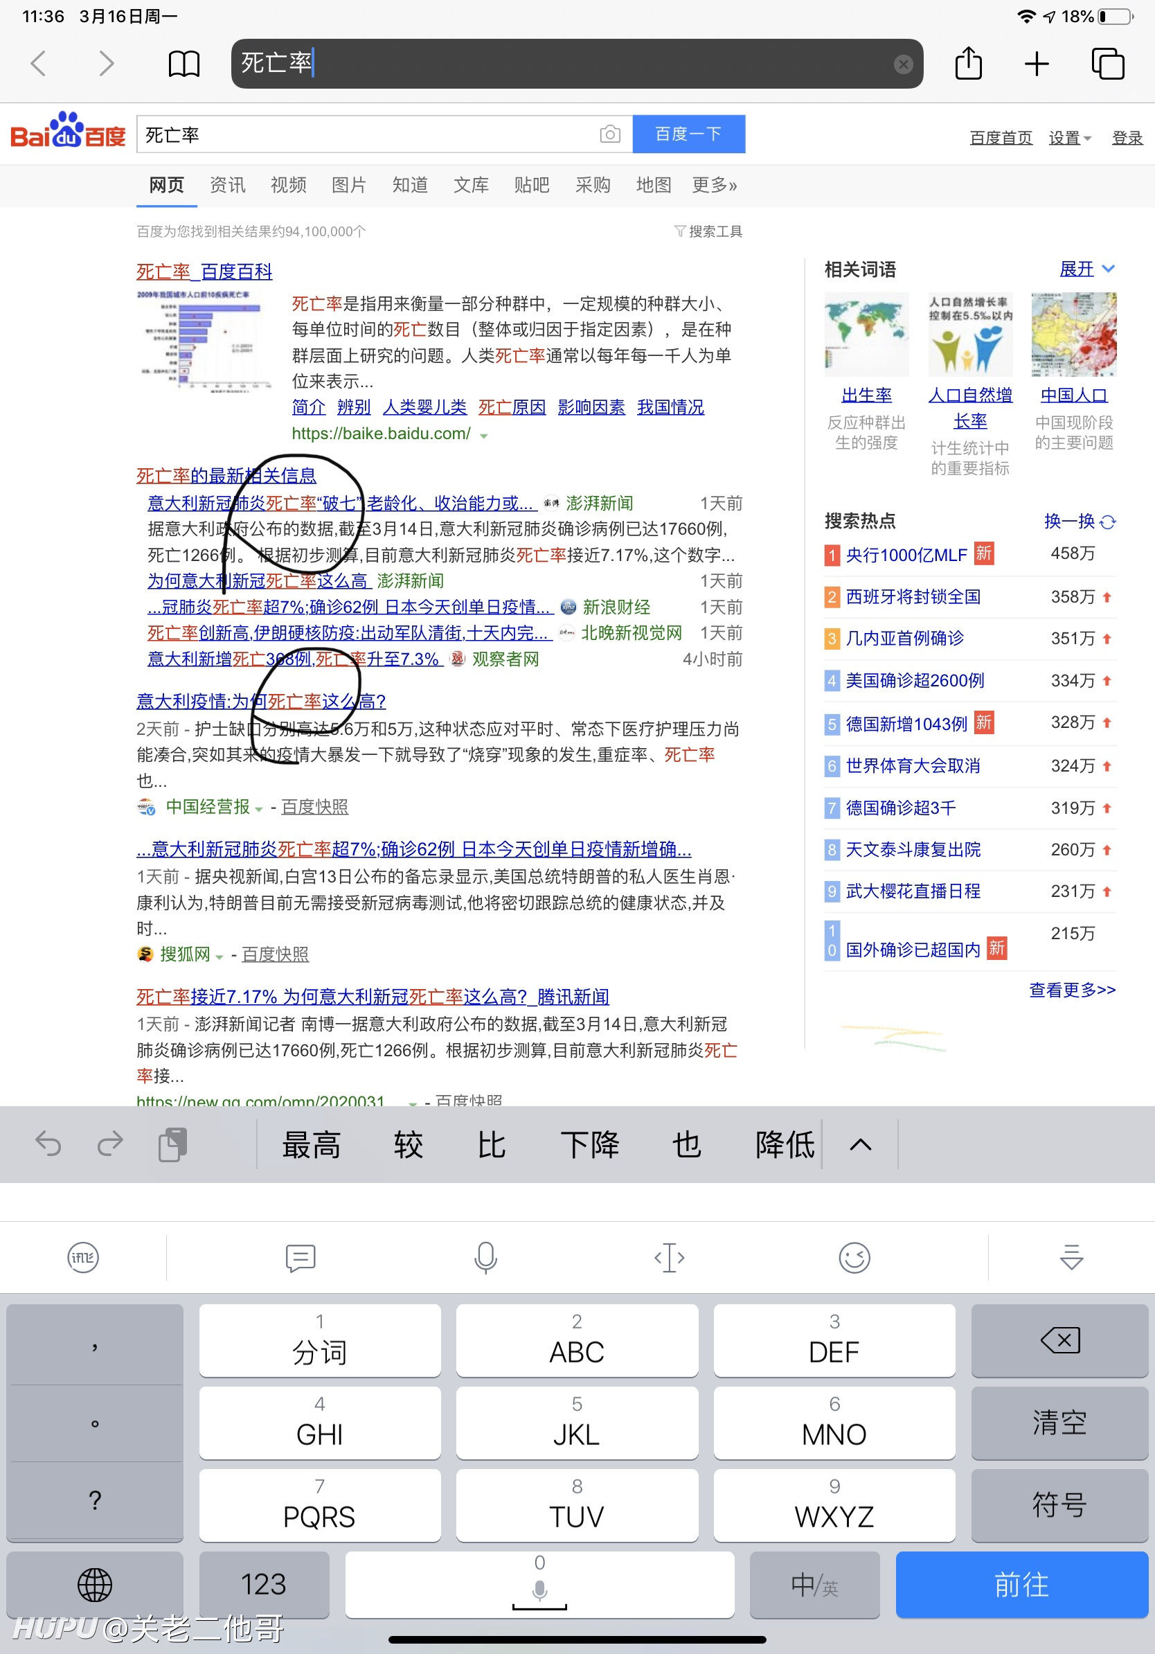Open the 死亡率_百度百科 result
This screenshot has width=1155, height=1654.
click(x=204, y=272)
